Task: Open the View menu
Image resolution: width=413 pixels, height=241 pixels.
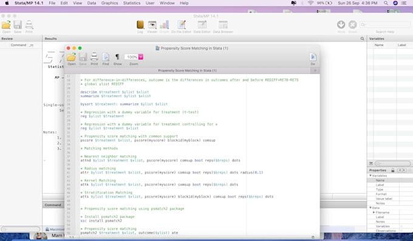Action: coord(78,3)
